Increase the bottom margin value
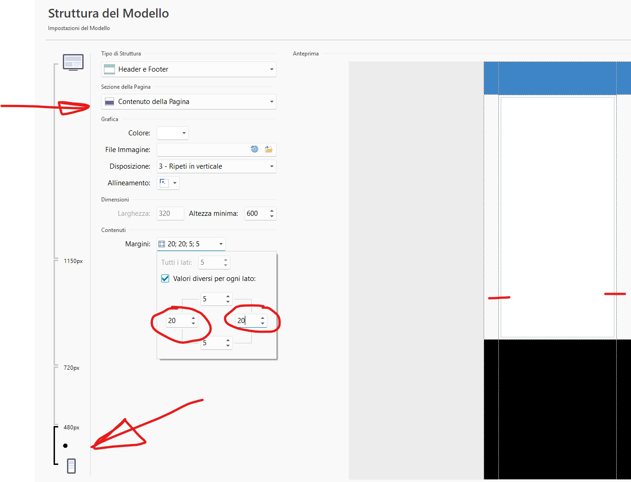Viewport: 631px width, 482px height. [x=228, y=340]
